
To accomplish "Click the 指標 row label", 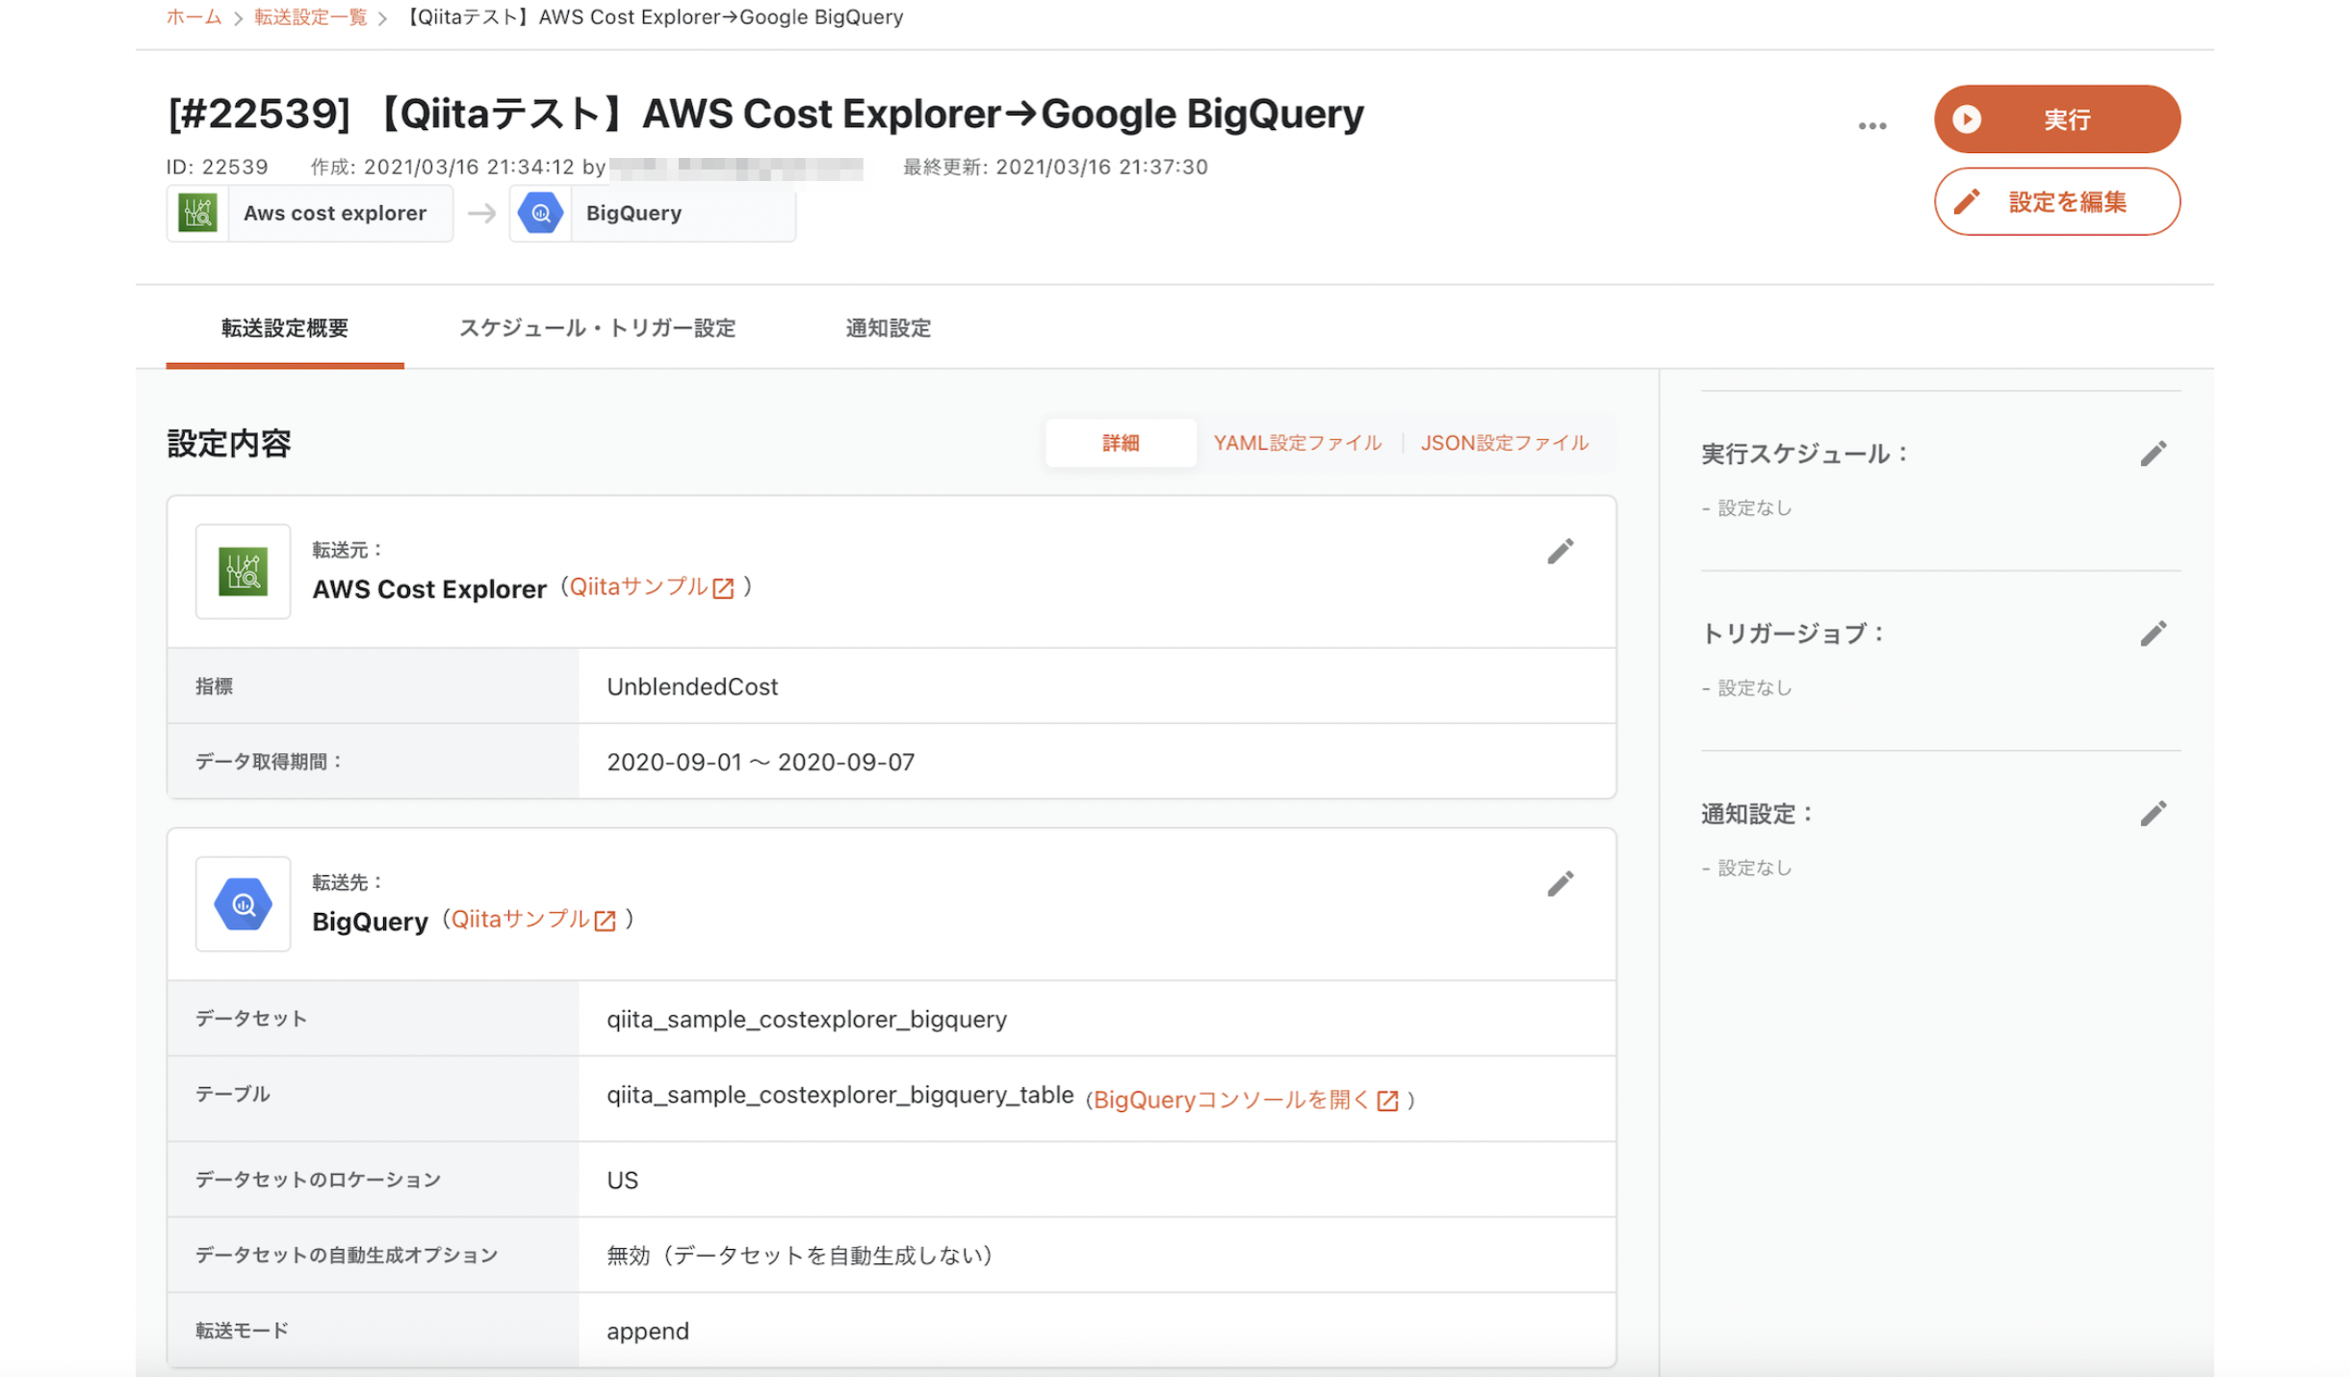I will point(214,687).
